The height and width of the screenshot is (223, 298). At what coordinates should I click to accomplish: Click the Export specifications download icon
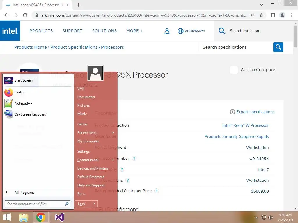232,112
